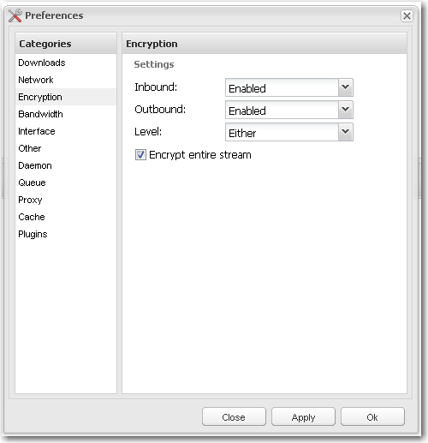Click the Ok button
The height and width of the screenshot is (443, 428).
point(372,417)
